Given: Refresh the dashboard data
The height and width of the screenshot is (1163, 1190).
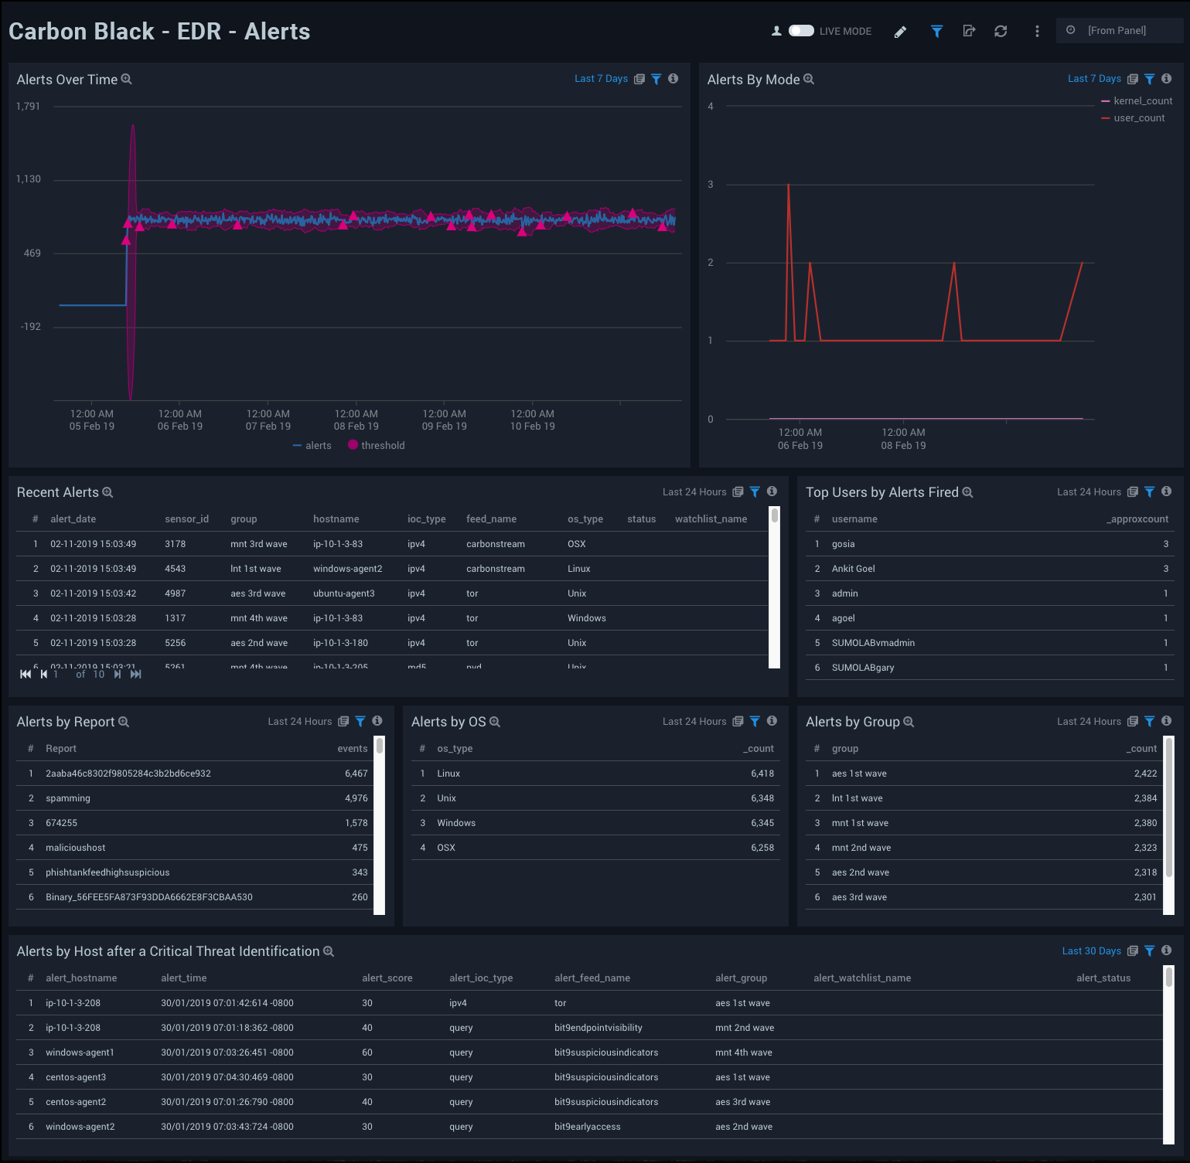Looking at the screenshot, I should pos(1001,31).
